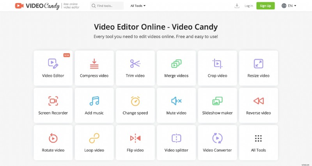
Task: Click the download icon in header
Action: pyautogui.click(x=237, y=6)
